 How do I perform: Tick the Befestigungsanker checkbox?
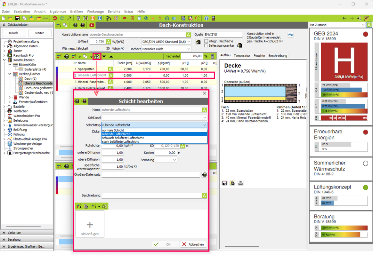[x=206, y=46]
